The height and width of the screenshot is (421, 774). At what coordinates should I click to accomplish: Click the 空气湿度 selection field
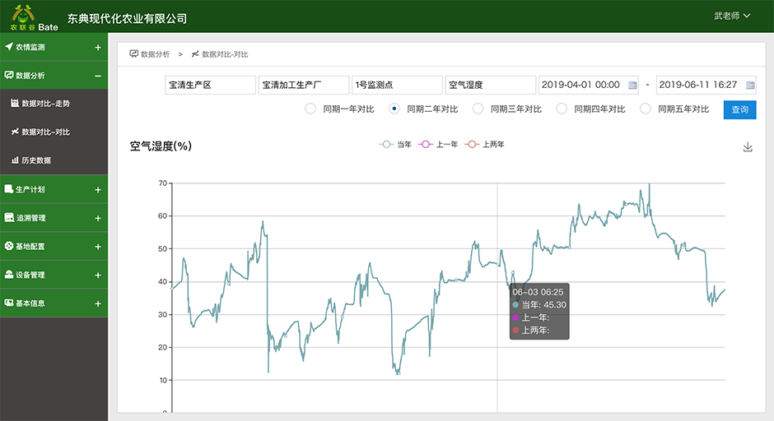click(490, 85)
